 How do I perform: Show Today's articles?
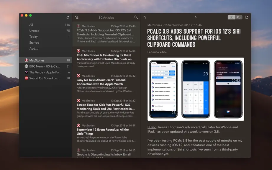45,37
